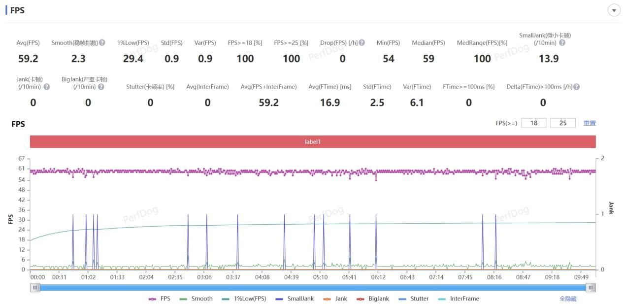Click help icon beside Delta(FTime)>100ms

(x=576, y=87)
